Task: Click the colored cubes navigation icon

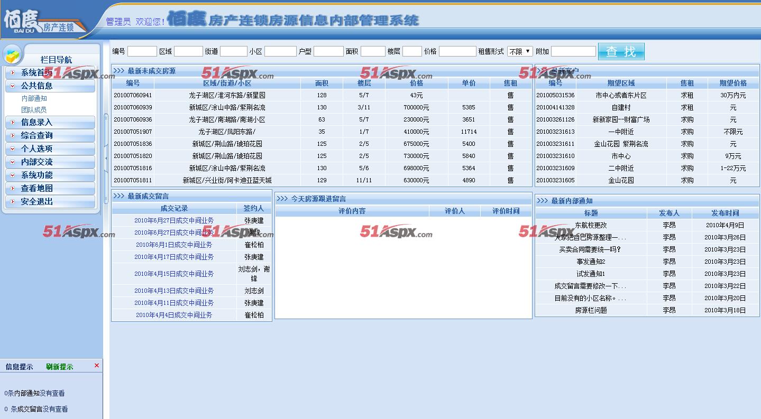Action: coord(13,55)
